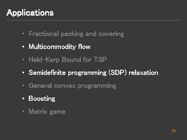Select the "Fractional packing and covering" text
The width and height of the screenshot is (187, 140).
(x=76, y=34)
